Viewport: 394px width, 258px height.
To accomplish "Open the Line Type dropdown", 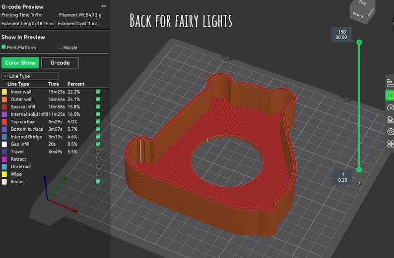I will (30, 76).
